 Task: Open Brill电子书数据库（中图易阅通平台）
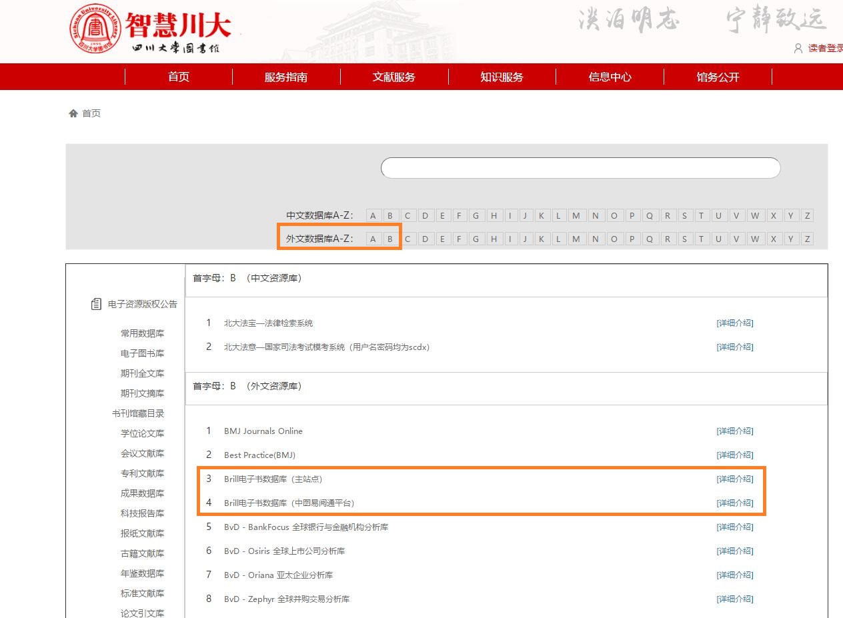pyautogui.click(x=289, y=503)
